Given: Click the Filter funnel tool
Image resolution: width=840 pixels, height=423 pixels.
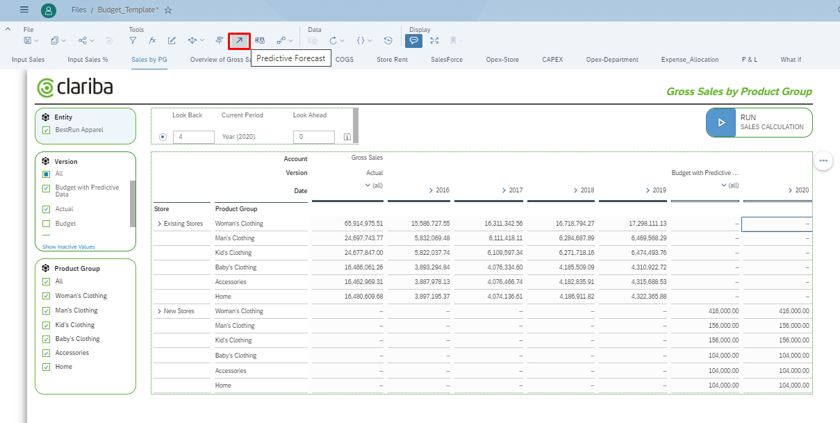Looking at the screenshot, I should [x=133, y=41].
